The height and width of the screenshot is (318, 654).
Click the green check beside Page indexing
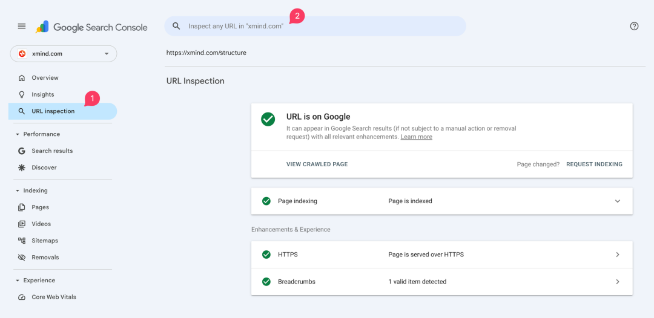coord(266,201)
